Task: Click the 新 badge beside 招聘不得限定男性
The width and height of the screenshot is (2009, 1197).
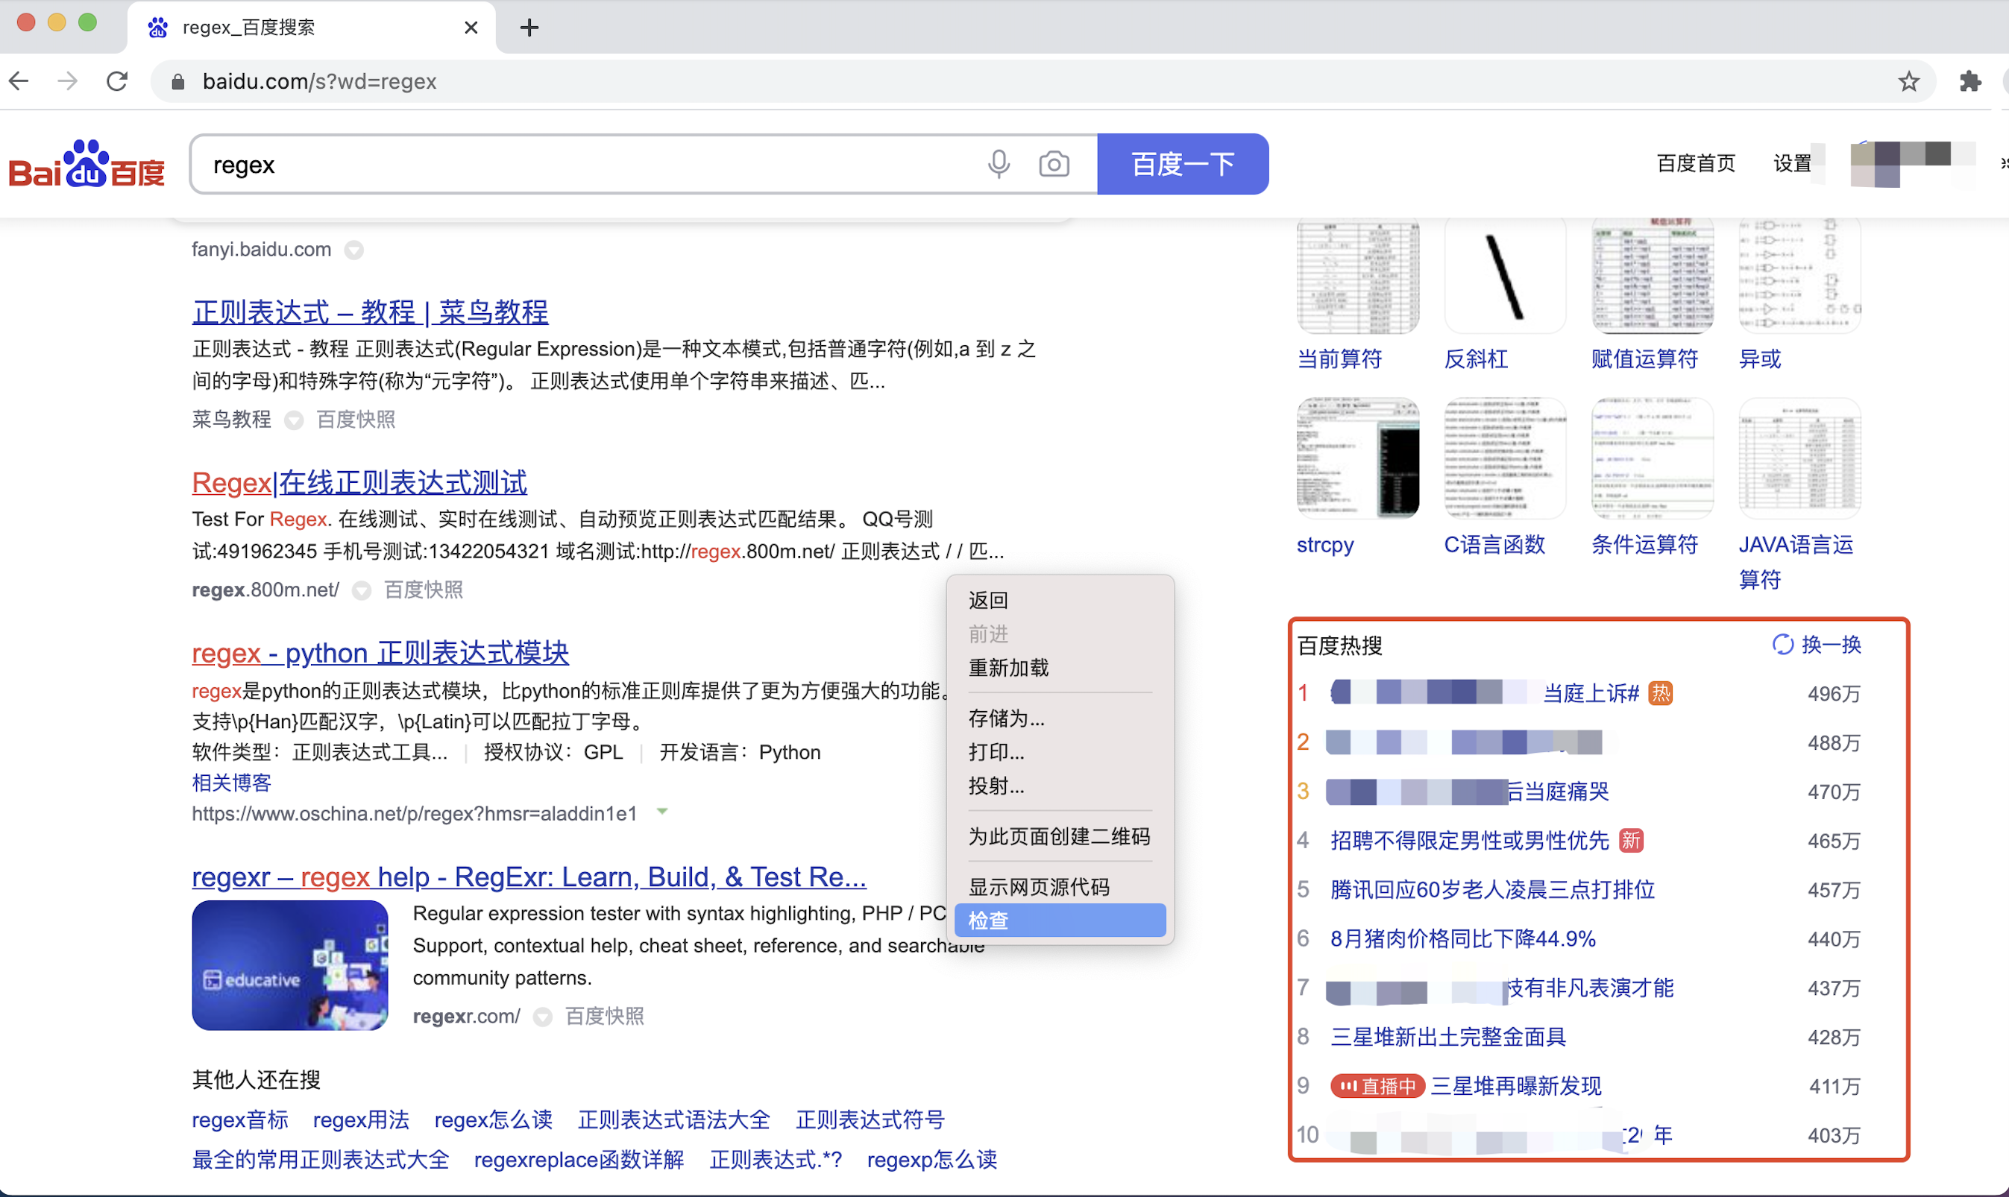Action: pyautogui.click(x=1631, y=841)
